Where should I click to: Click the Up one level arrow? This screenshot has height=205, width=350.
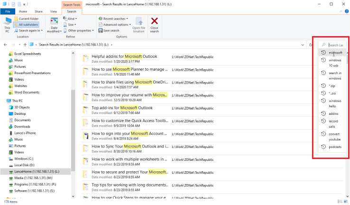click(25, 45)
